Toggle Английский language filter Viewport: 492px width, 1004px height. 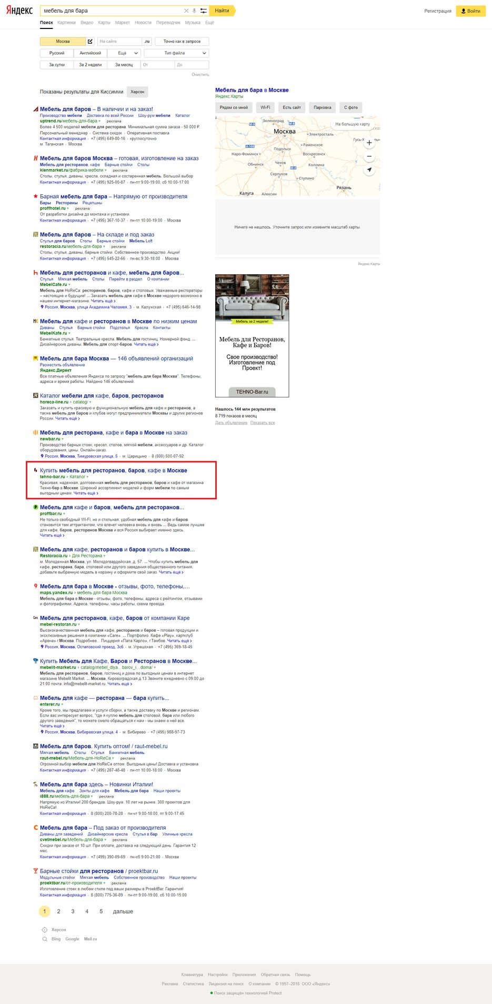tap(91, 53)
